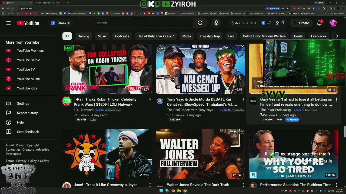This screenshot has height=194, width=346.
Task: Open the Jace! Treat It Like Greenway thumbnail
Action: pyautogui.click(x=107, y=154)
